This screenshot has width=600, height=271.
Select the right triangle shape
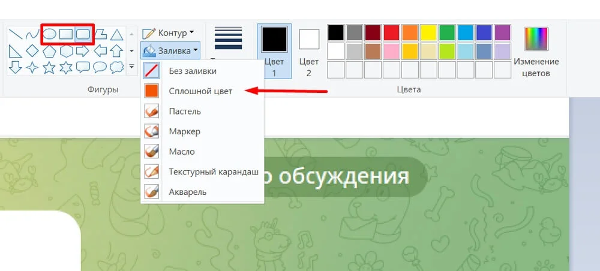click(x=16, y=51)
